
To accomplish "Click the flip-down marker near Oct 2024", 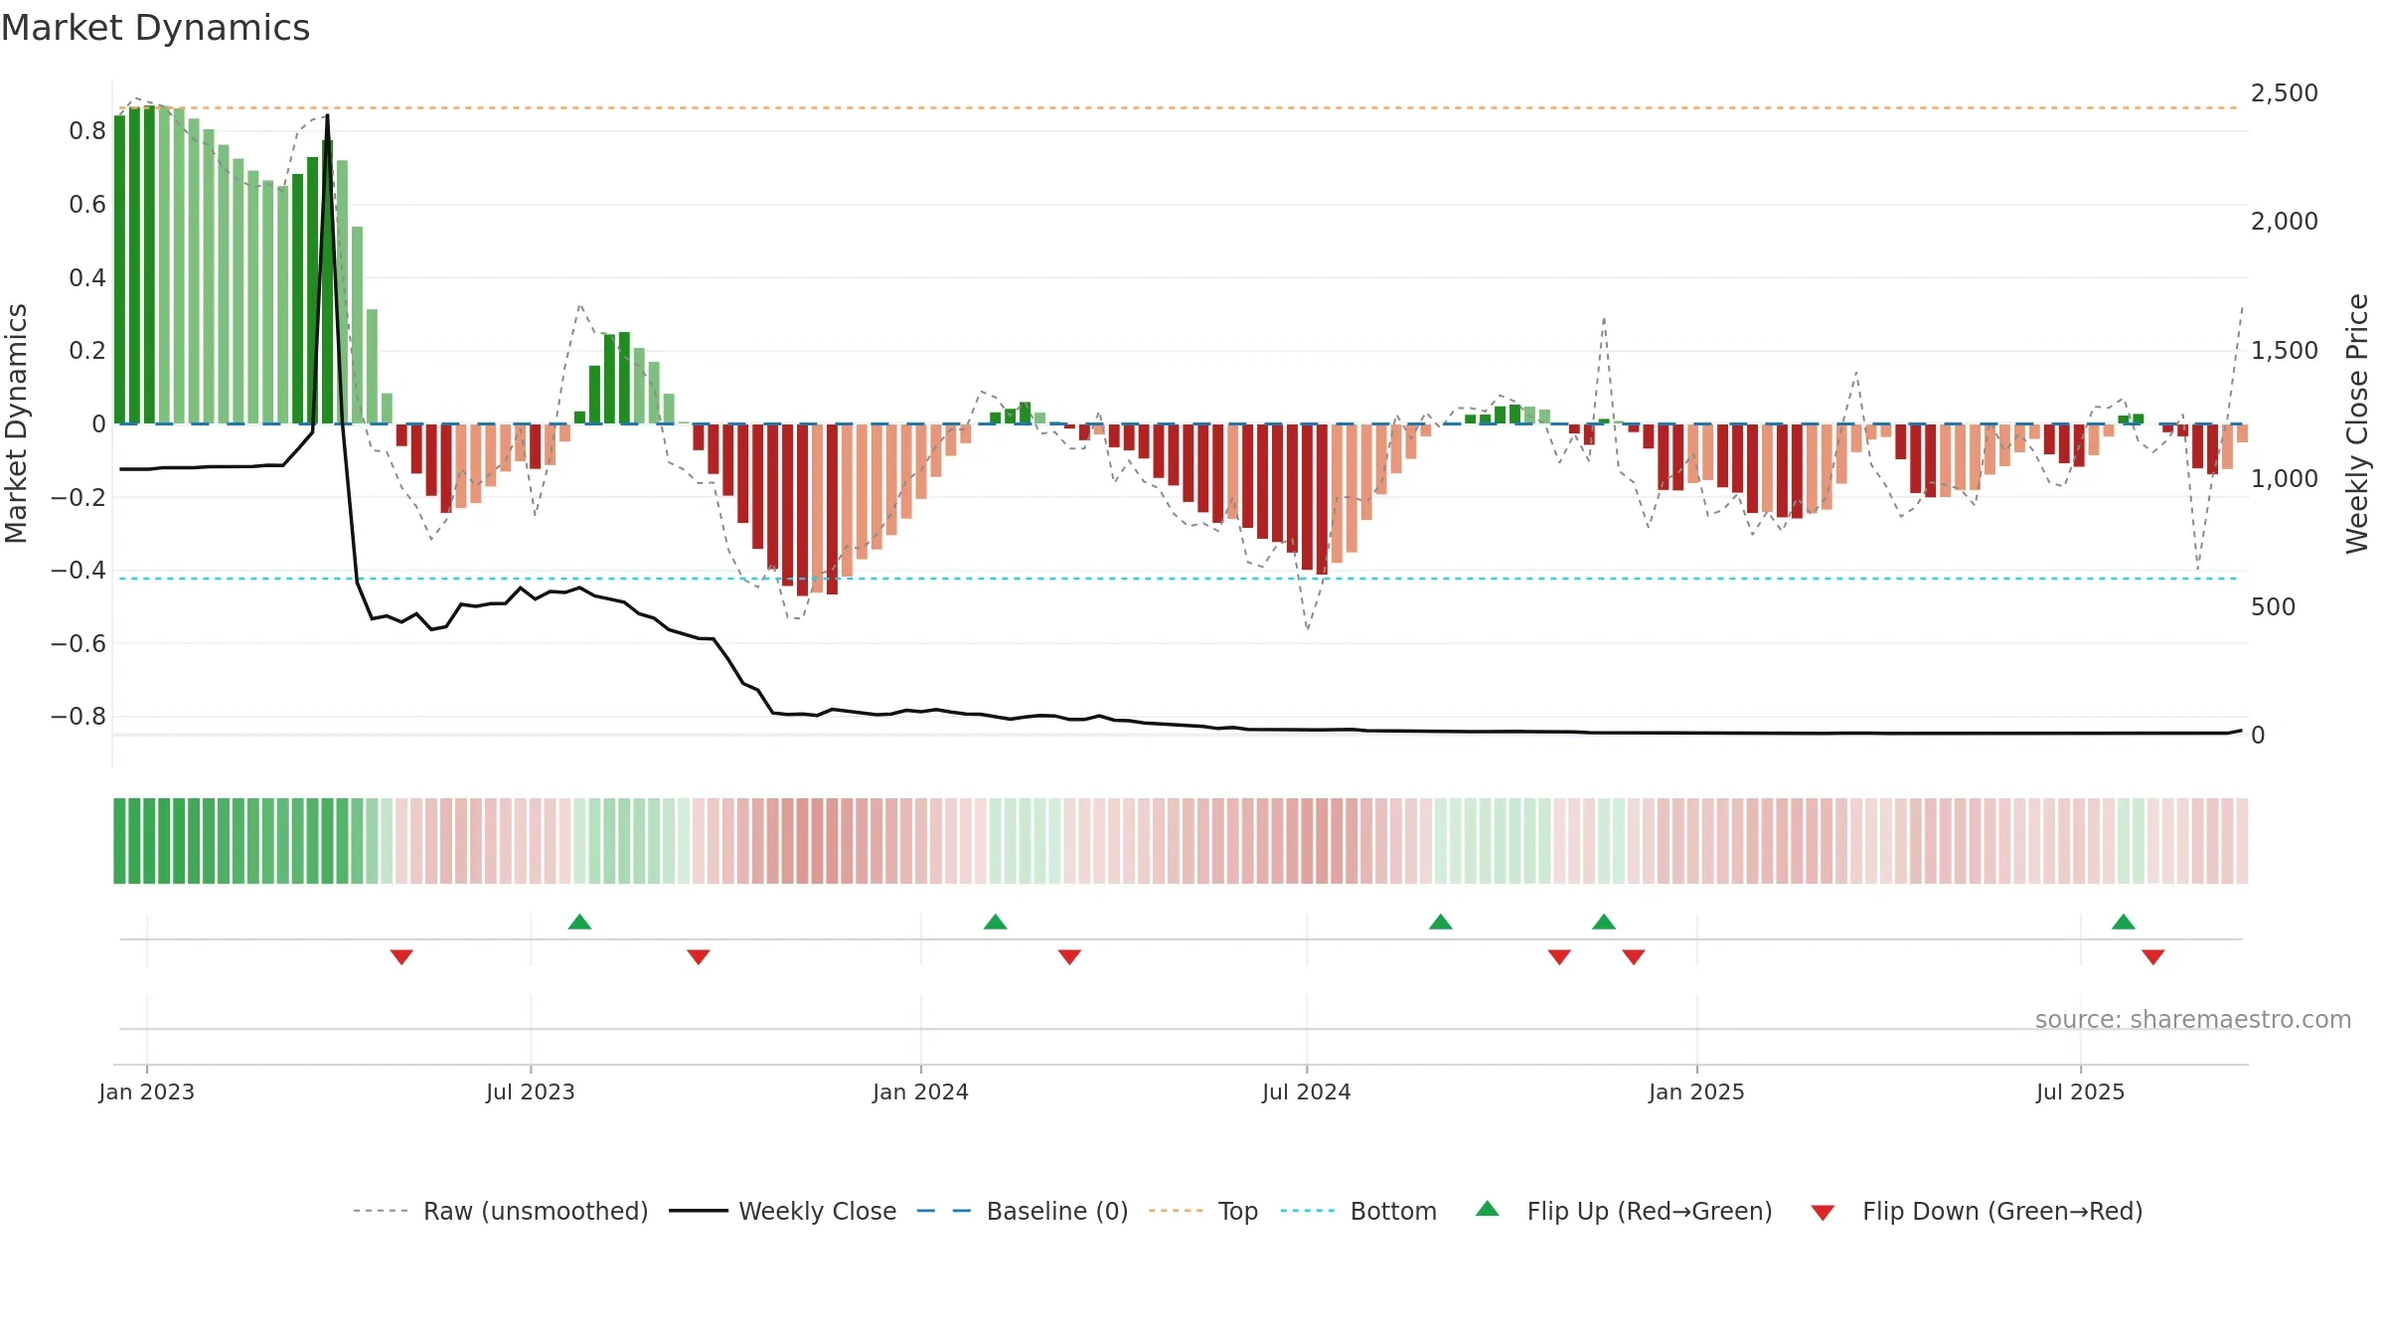I will 1559,956.
